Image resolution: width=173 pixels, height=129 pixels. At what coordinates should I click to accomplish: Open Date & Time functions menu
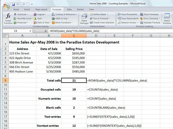(x=42, y=23)
